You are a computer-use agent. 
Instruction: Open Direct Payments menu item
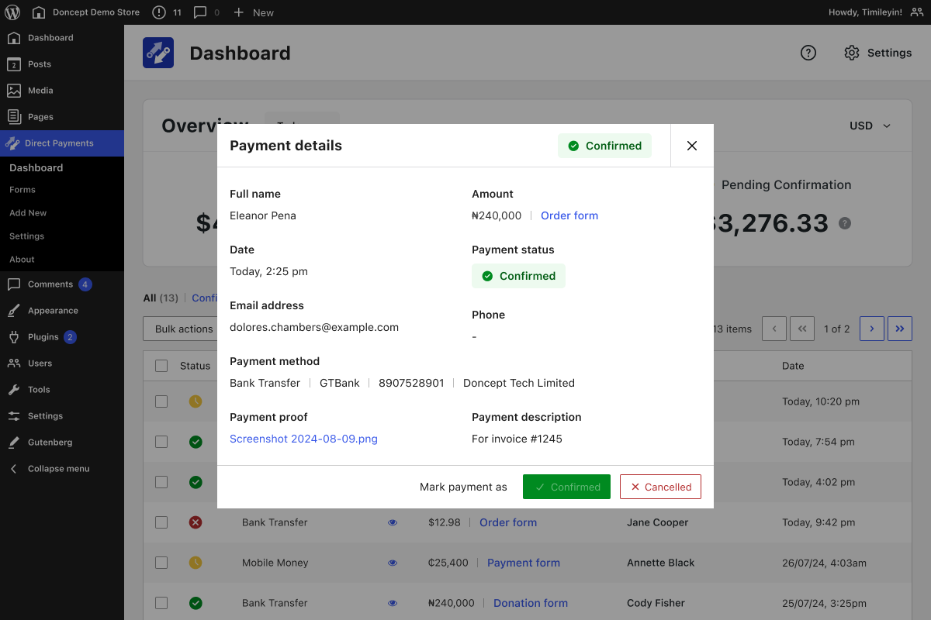(62, 143)
